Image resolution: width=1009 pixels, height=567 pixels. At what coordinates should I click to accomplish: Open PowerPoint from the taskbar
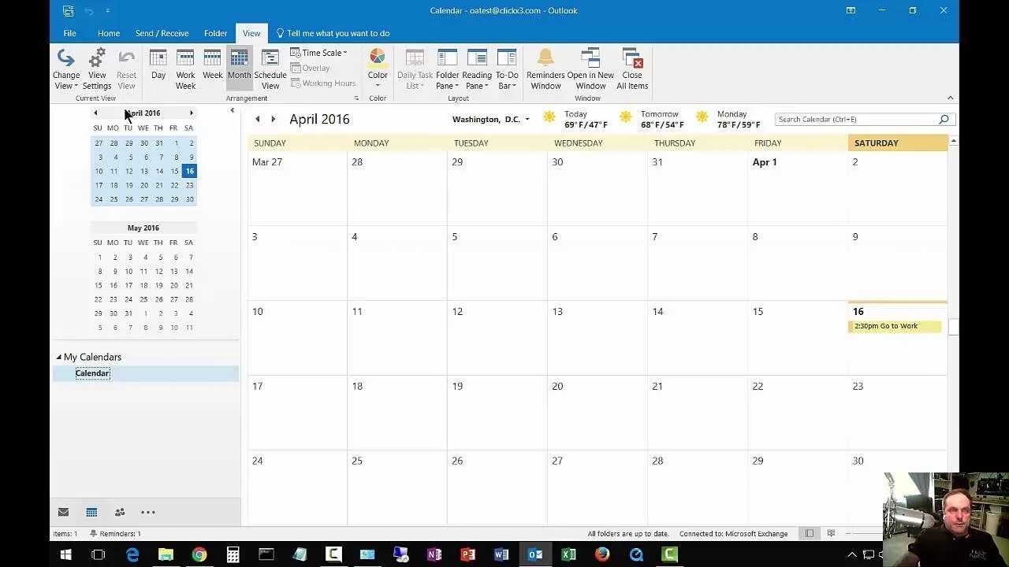[468, 554]
